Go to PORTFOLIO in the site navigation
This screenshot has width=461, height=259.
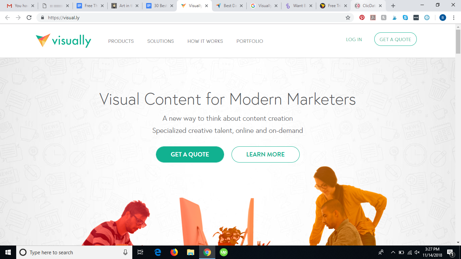click(250, 41)
